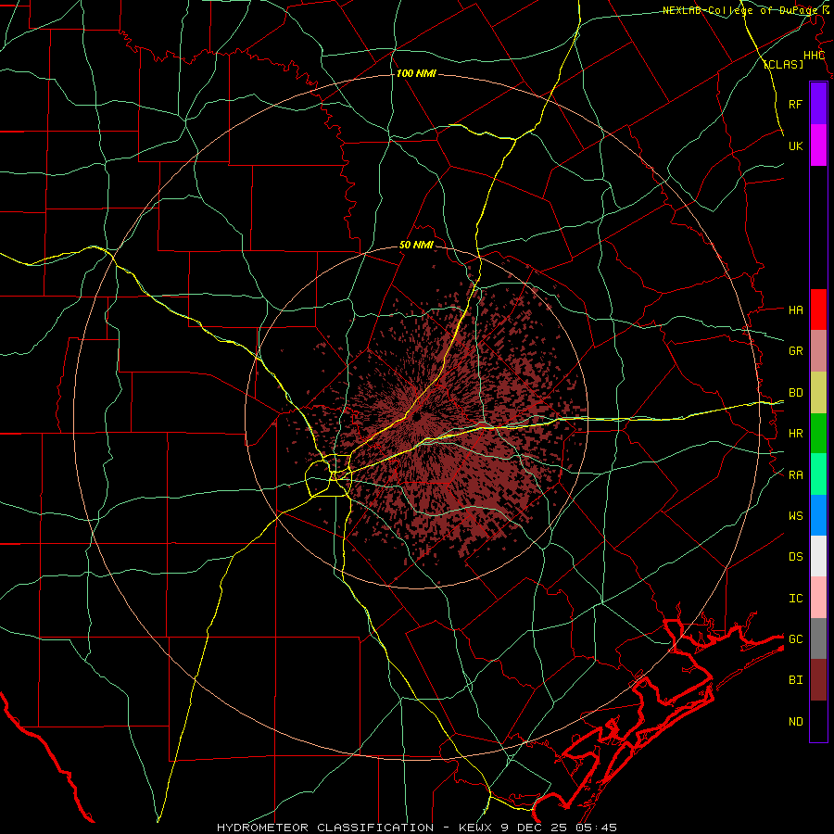This screenshot has width=834, height=834.
Task: Click the DS legend label
Action: tap(795, 557)
